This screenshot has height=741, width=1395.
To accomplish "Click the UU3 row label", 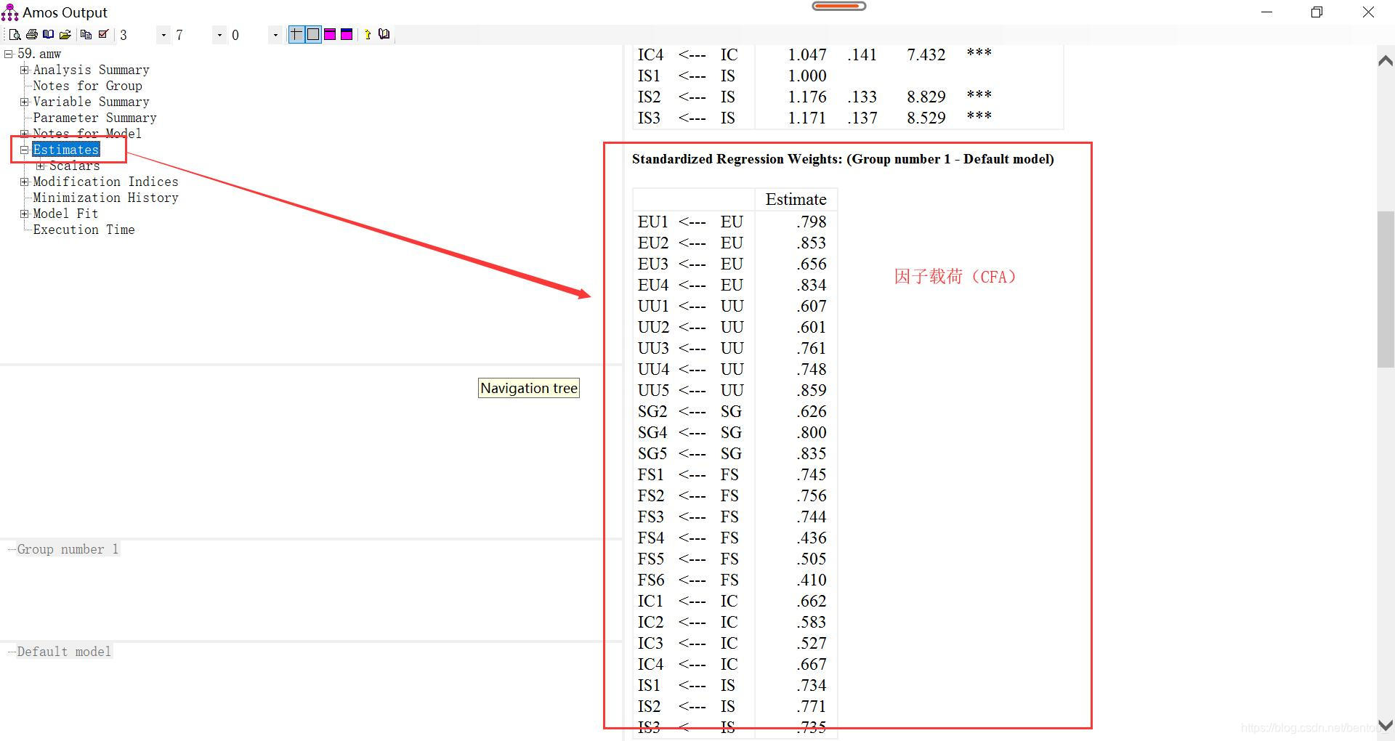I will tap(653, 348).
